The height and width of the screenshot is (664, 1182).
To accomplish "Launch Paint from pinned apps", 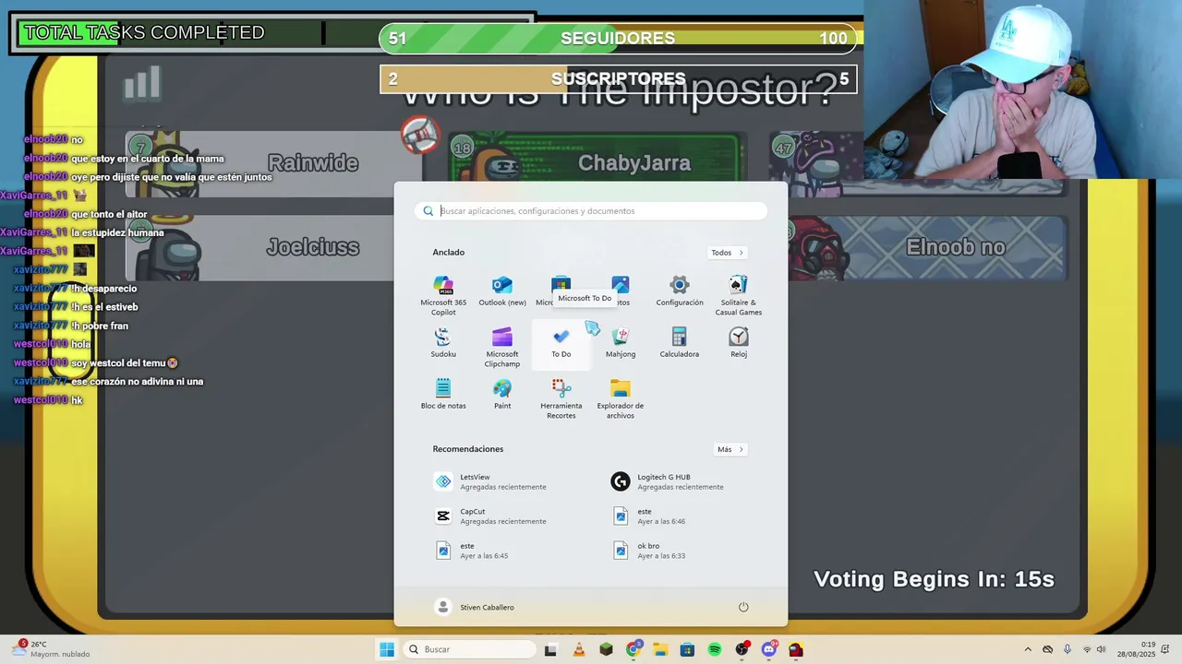I will tap(502, 395).
